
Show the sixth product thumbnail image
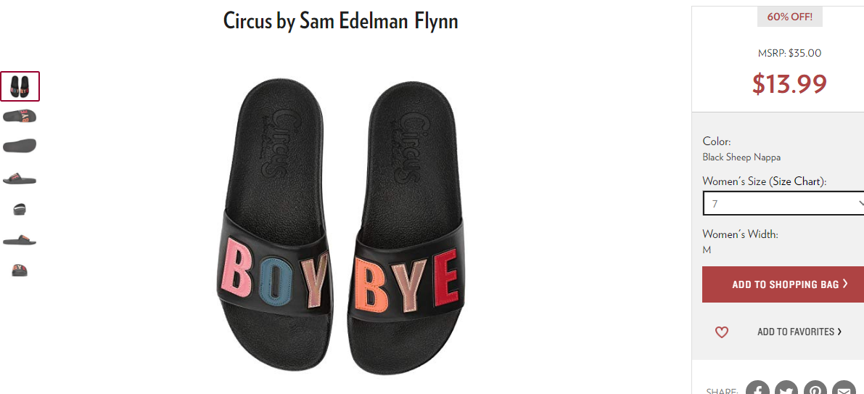[x=20, y=239]
